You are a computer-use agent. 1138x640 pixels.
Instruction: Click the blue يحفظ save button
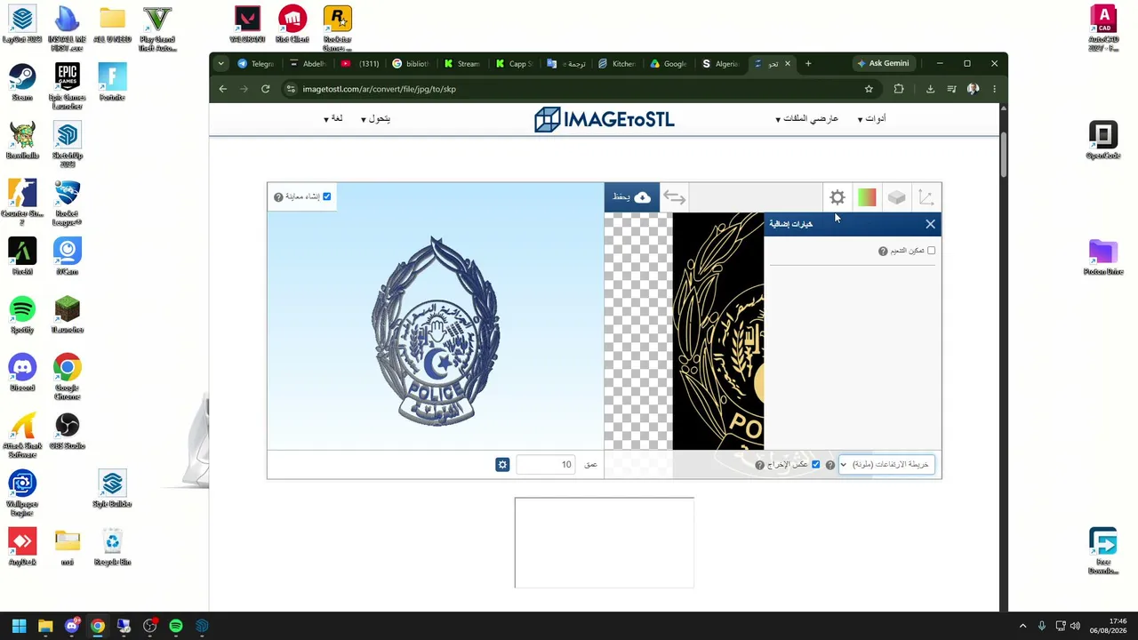click(x=632, y=197)
